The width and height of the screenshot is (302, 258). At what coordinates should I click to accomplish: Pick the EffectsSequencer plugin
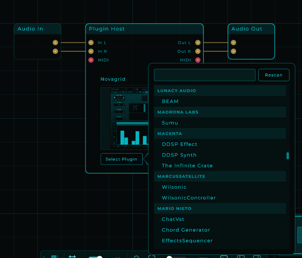220,241
